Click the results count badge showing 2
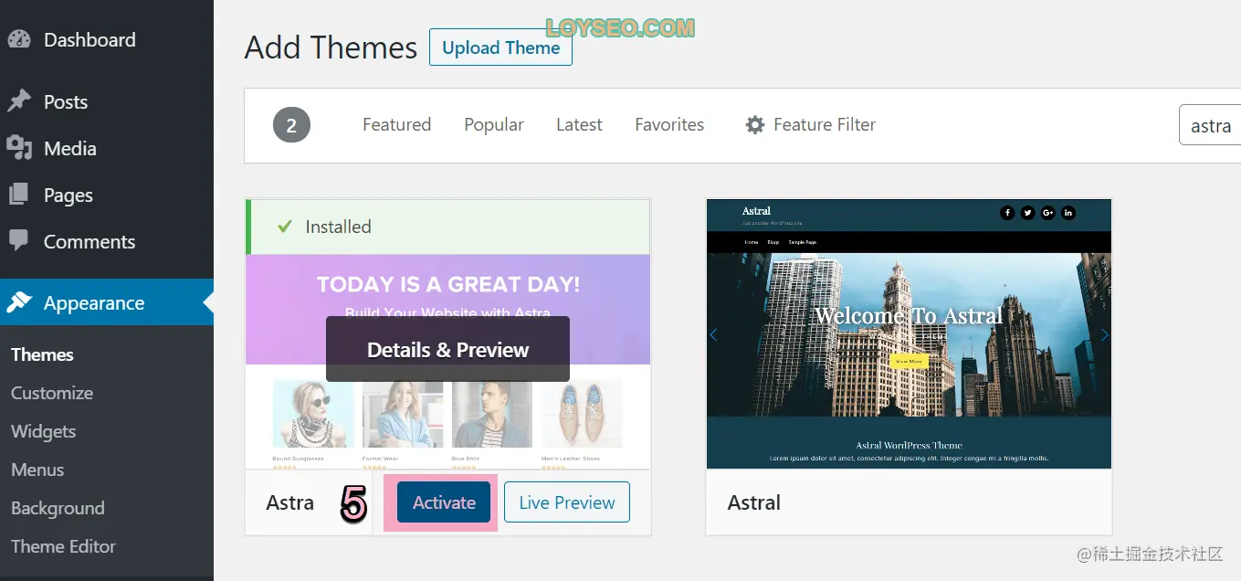 pyautogui.click(x=291, y=125)
